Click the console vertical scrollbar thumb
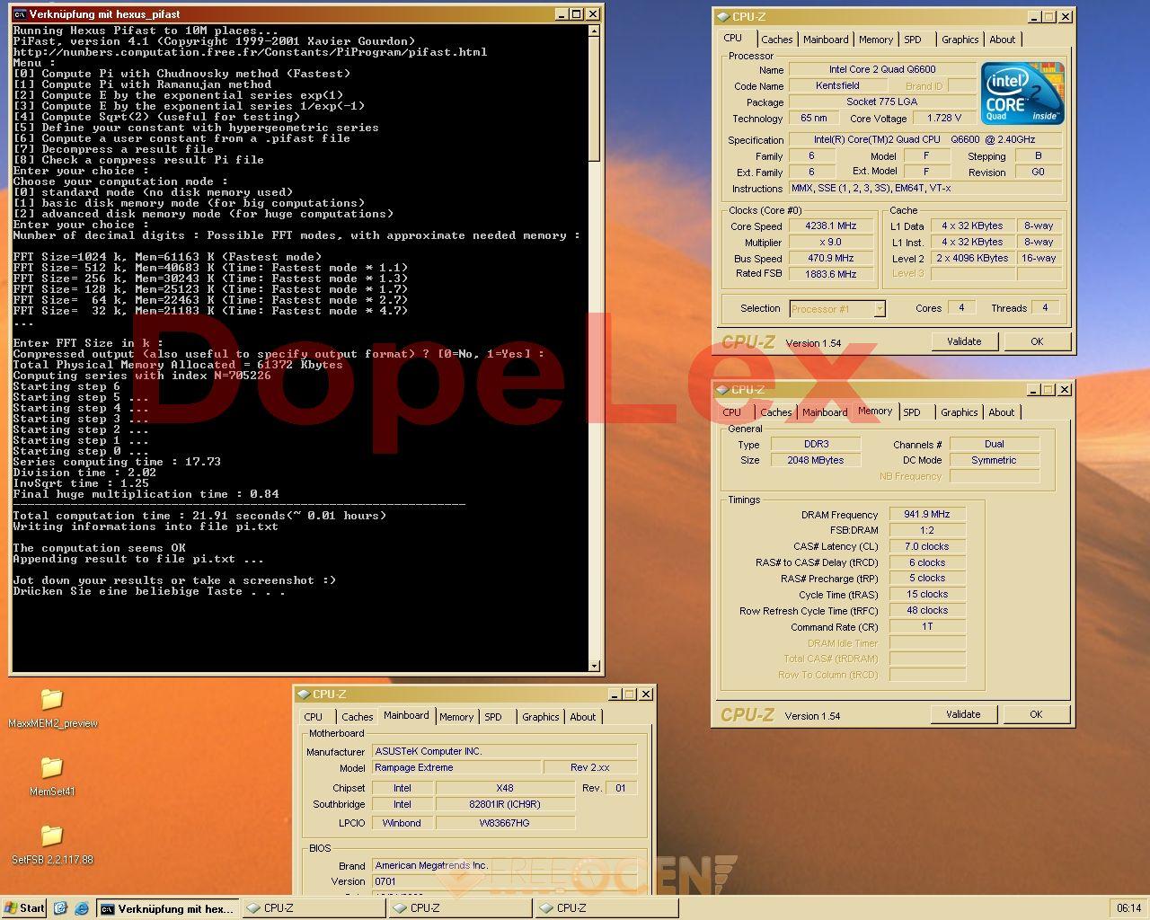This screenshot has height=920, width=1150. [594, 100]
